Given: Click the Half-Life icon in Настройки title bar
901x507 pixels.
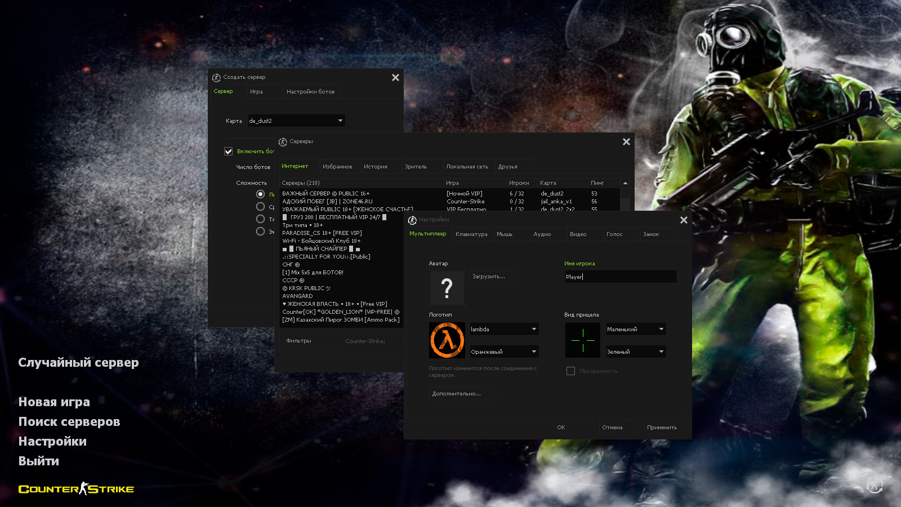Looking at the screenshot, I should tap(412, 220).
